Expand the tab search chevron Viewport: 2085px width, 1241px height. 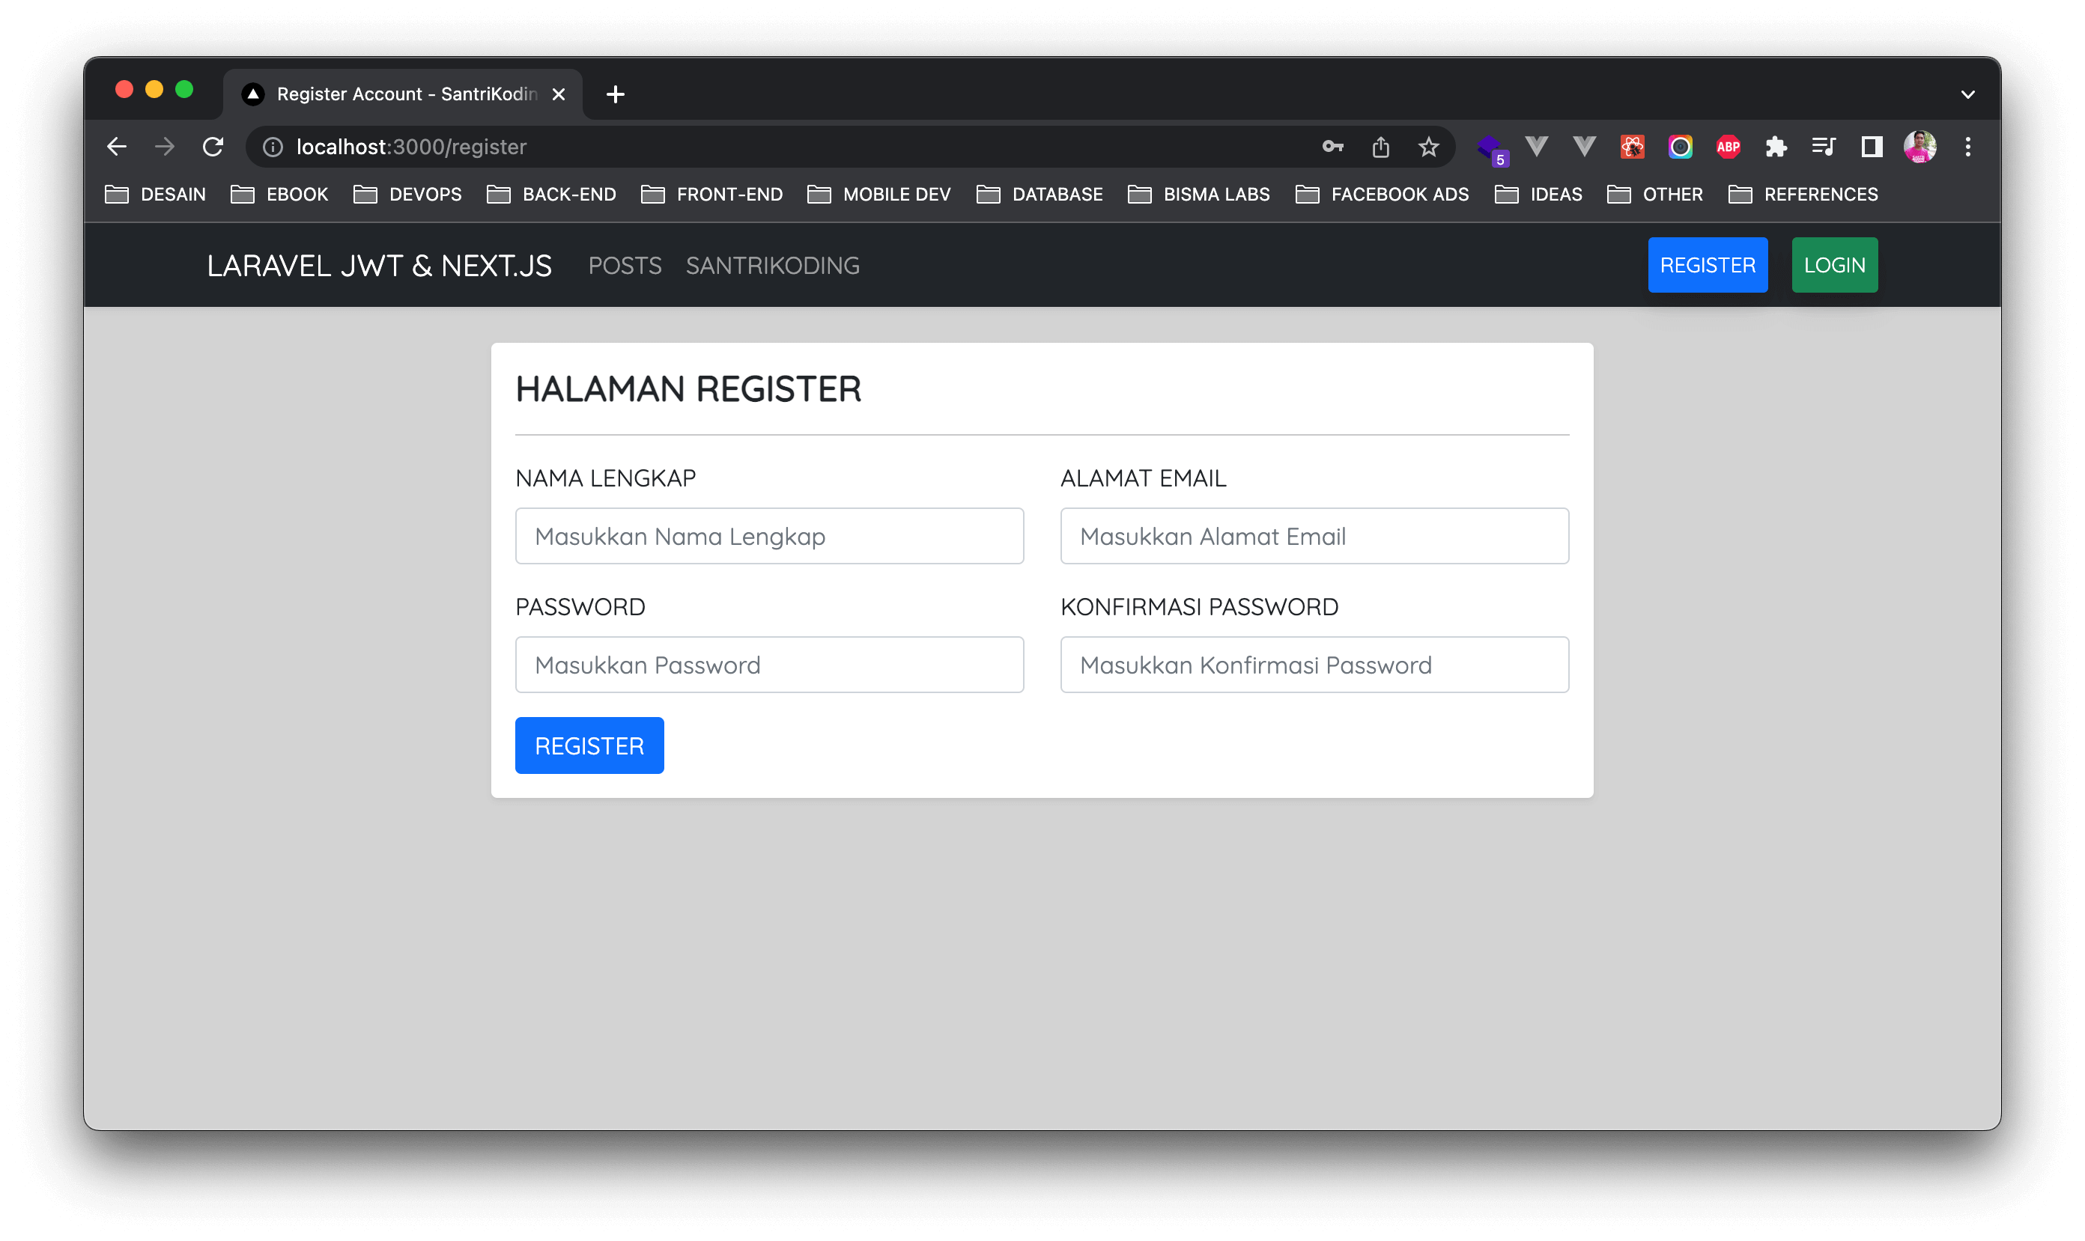1968,94
